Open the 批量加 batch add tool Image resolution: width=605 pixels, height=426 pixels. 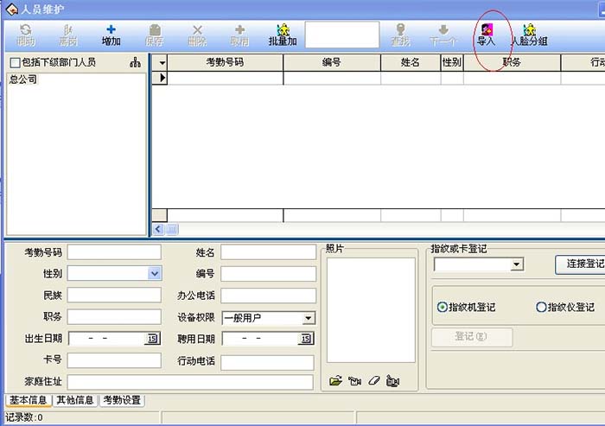[x=283, y=35]
